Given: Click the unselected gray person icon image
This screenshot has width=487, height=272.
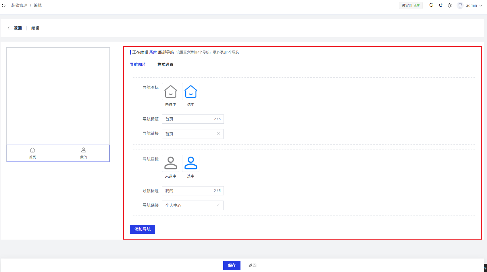Looking at the screenshot, I should pyautogui.click(x=171, y=163).
